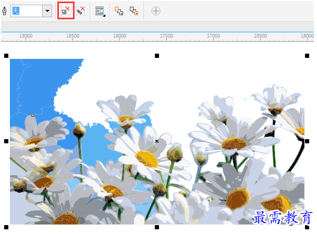Click the ruler mark labeled 16500
Image resolution: width=317 pixels, height=234 pixels.
[260, 36]
